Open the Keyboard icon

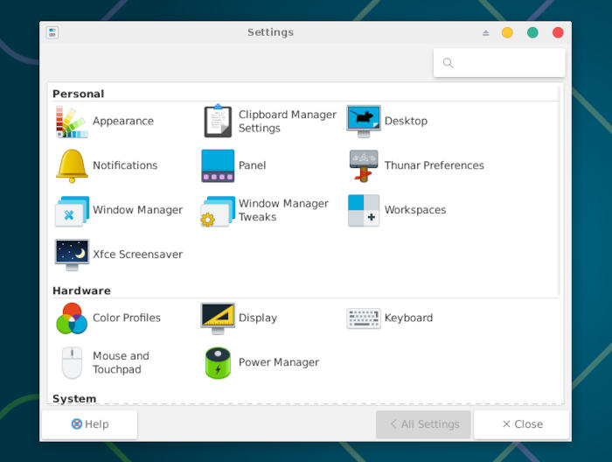pyautogui.click(x=364, y=318)
